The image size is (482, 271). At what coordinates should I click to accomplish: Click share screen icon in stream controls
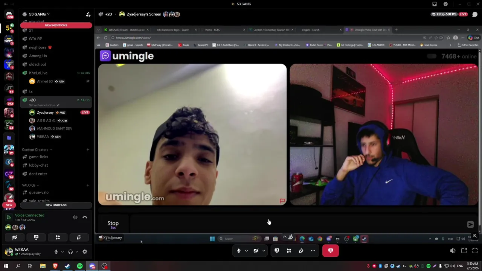coord(277,251)
